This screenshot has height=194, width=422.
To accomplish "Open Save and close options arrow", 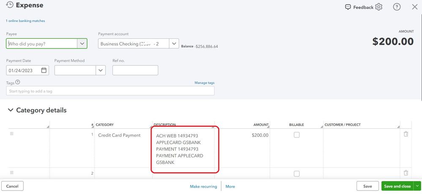I will tap(417, 186).
